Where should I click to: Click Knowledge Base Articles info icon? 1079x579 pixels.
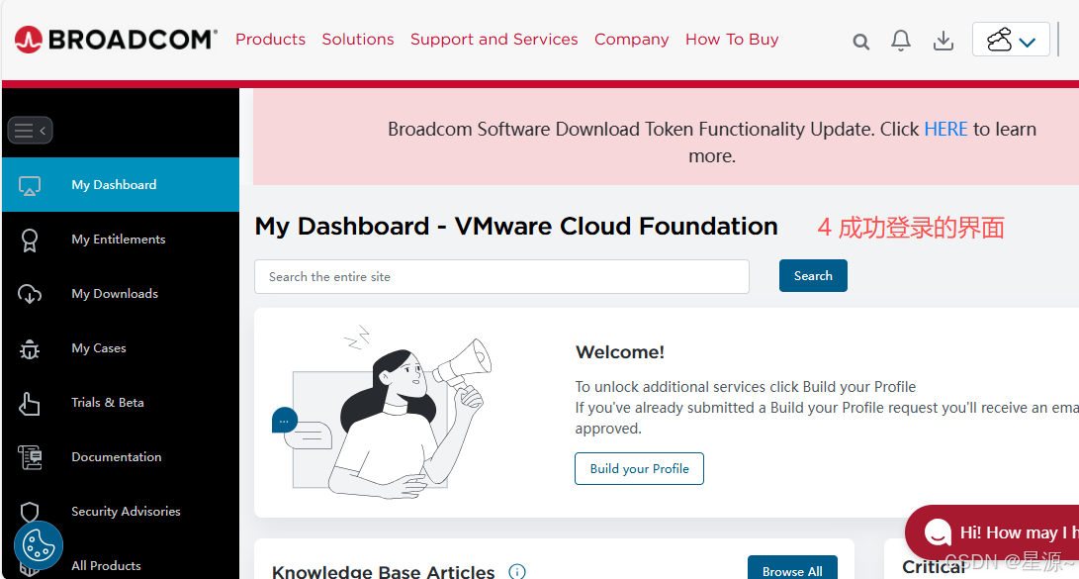[517, 571]
